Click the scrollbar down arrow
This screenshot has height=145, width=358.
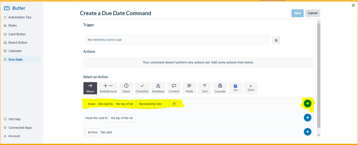pos(319,135)
